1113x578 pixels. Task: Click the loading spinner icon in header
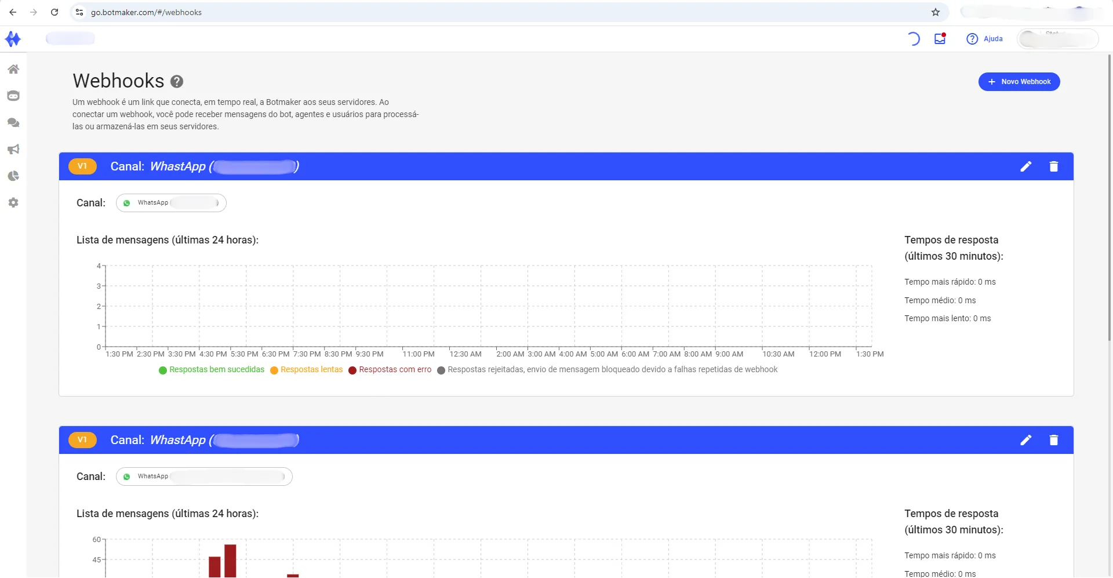[913, 39]
